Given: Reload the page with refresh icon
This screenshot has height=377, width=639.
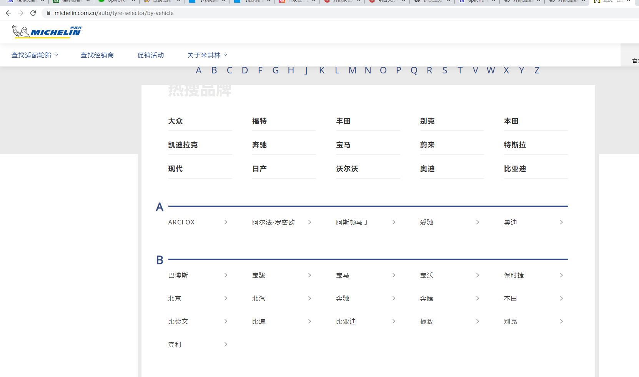Looking at the screenshot, I should pos(33,13).
